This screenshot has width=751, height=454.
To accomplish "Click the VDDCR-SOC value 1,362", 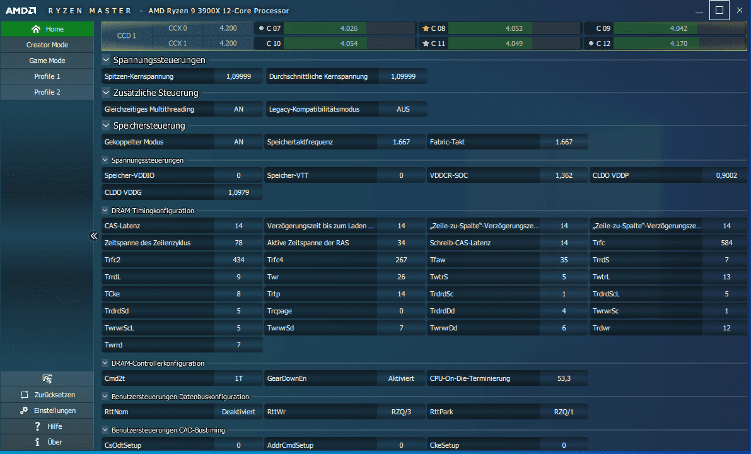I will [x=564, y=175].
